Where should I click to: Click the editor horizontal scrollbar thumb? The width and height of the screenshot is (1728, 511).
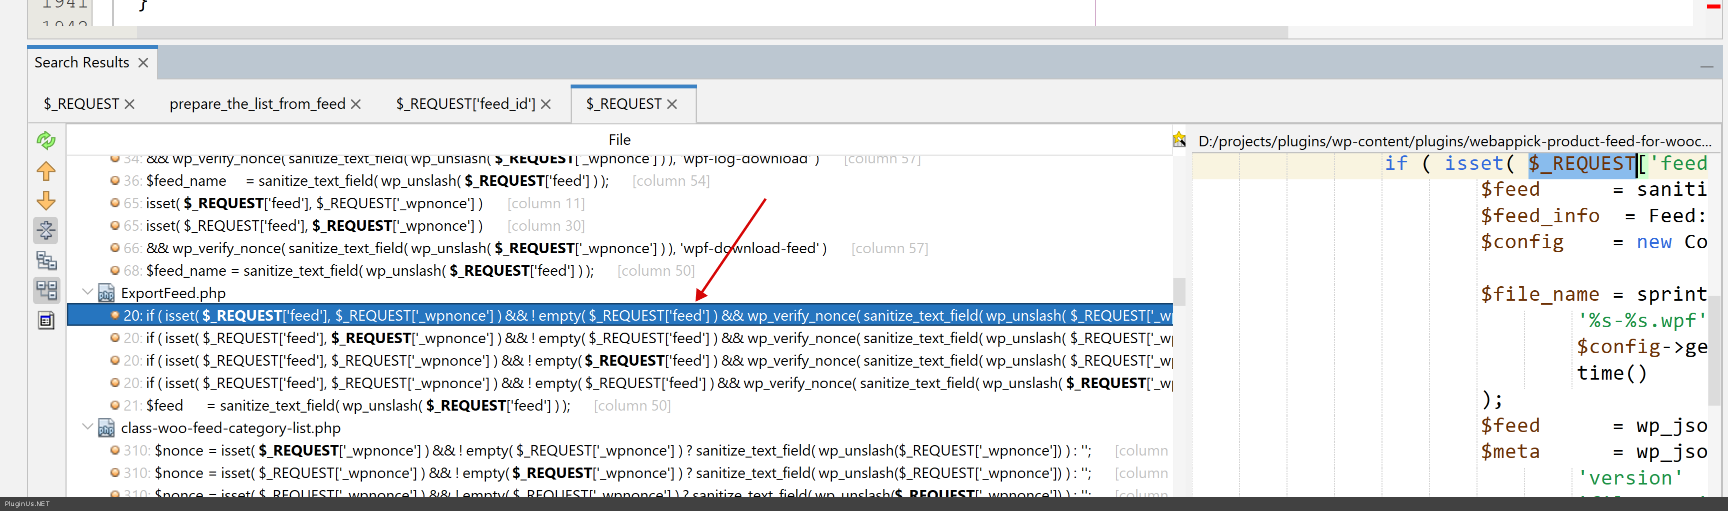[x=711, y=32]
